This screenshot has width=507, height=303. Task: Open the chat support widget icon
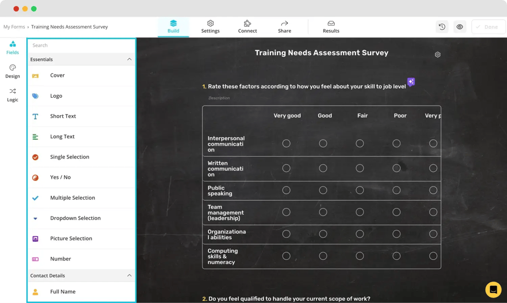tap(493, 289)
